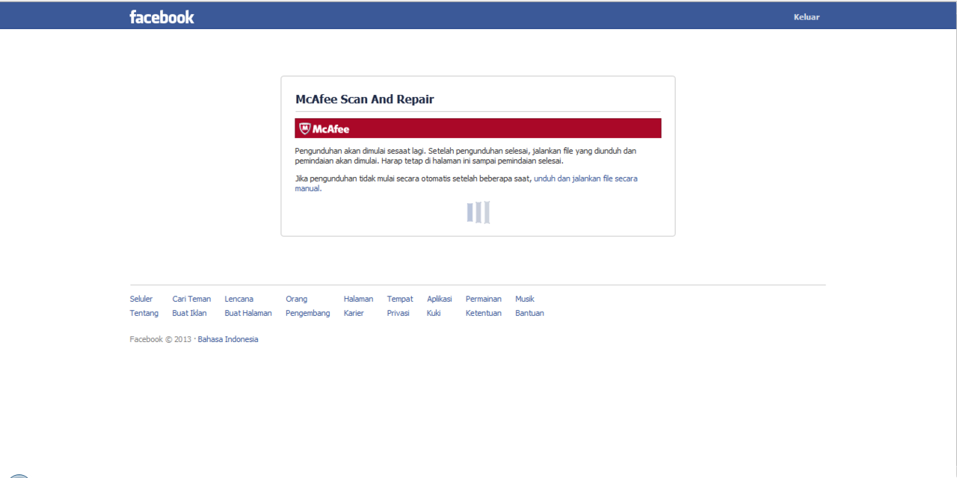
Task: Open the Aplikasi footer link
Action: (x=439, y=299)
